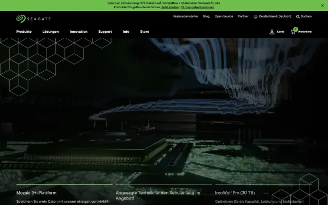Open the Lösungen menu
The width and height of the screenshot is (328, 205).
tap(51, 32)
